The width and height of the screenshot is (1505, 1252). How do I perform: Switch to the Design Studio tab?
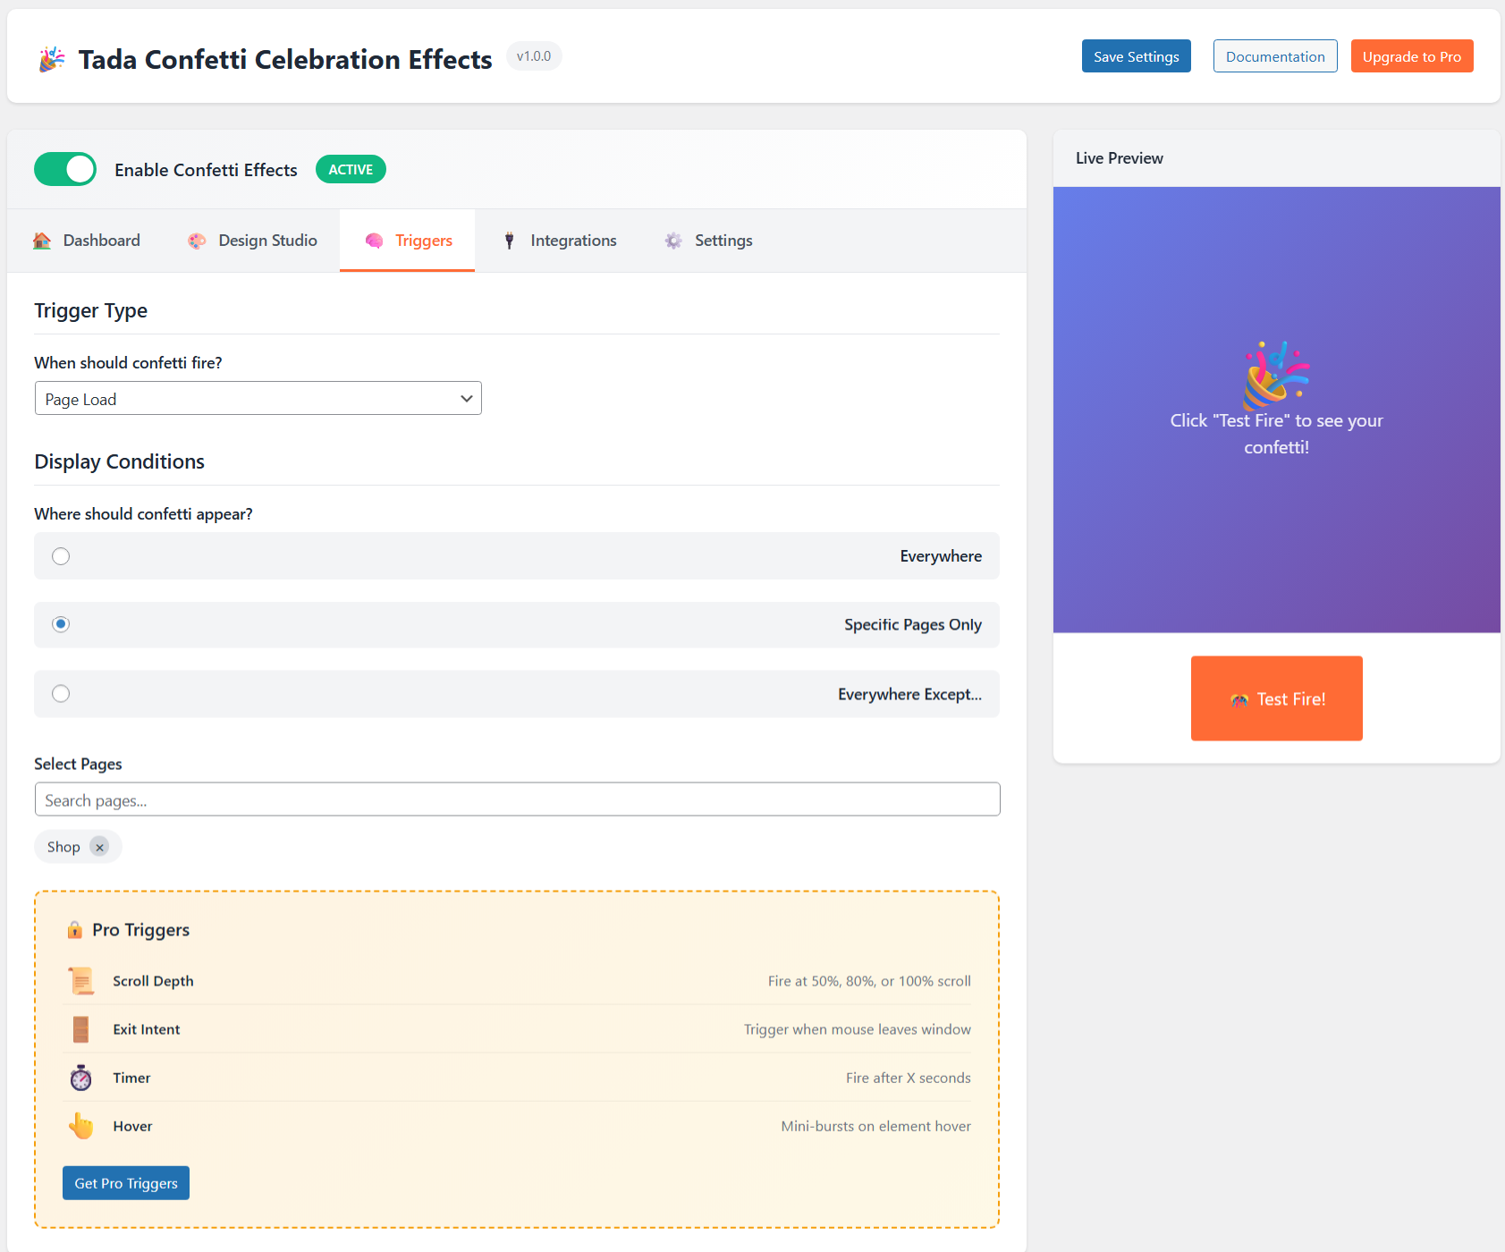[252, 241]
